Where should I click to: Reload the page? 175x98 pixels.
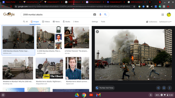tap(11, 7)
